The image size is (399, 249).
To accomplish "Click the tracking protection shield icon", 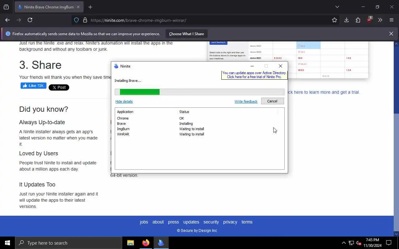I will [x=76, y=20].
